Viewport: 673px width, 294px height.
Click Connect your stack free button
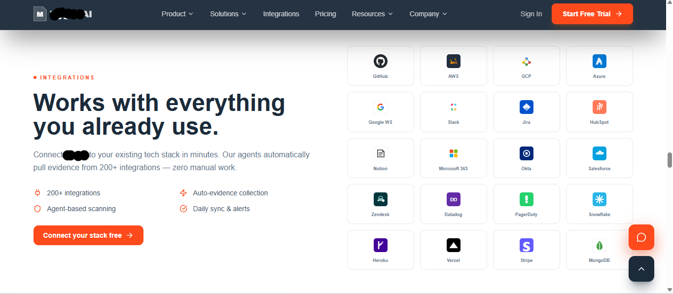point(88,235)
